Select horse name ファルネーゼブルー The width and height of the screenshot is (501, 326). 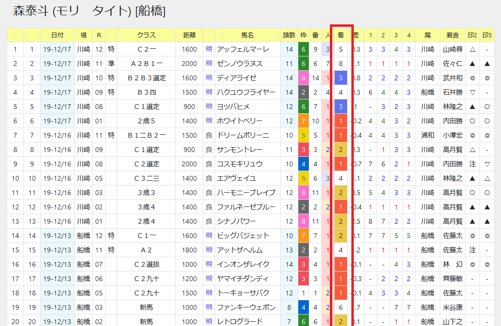pos(246,207)
